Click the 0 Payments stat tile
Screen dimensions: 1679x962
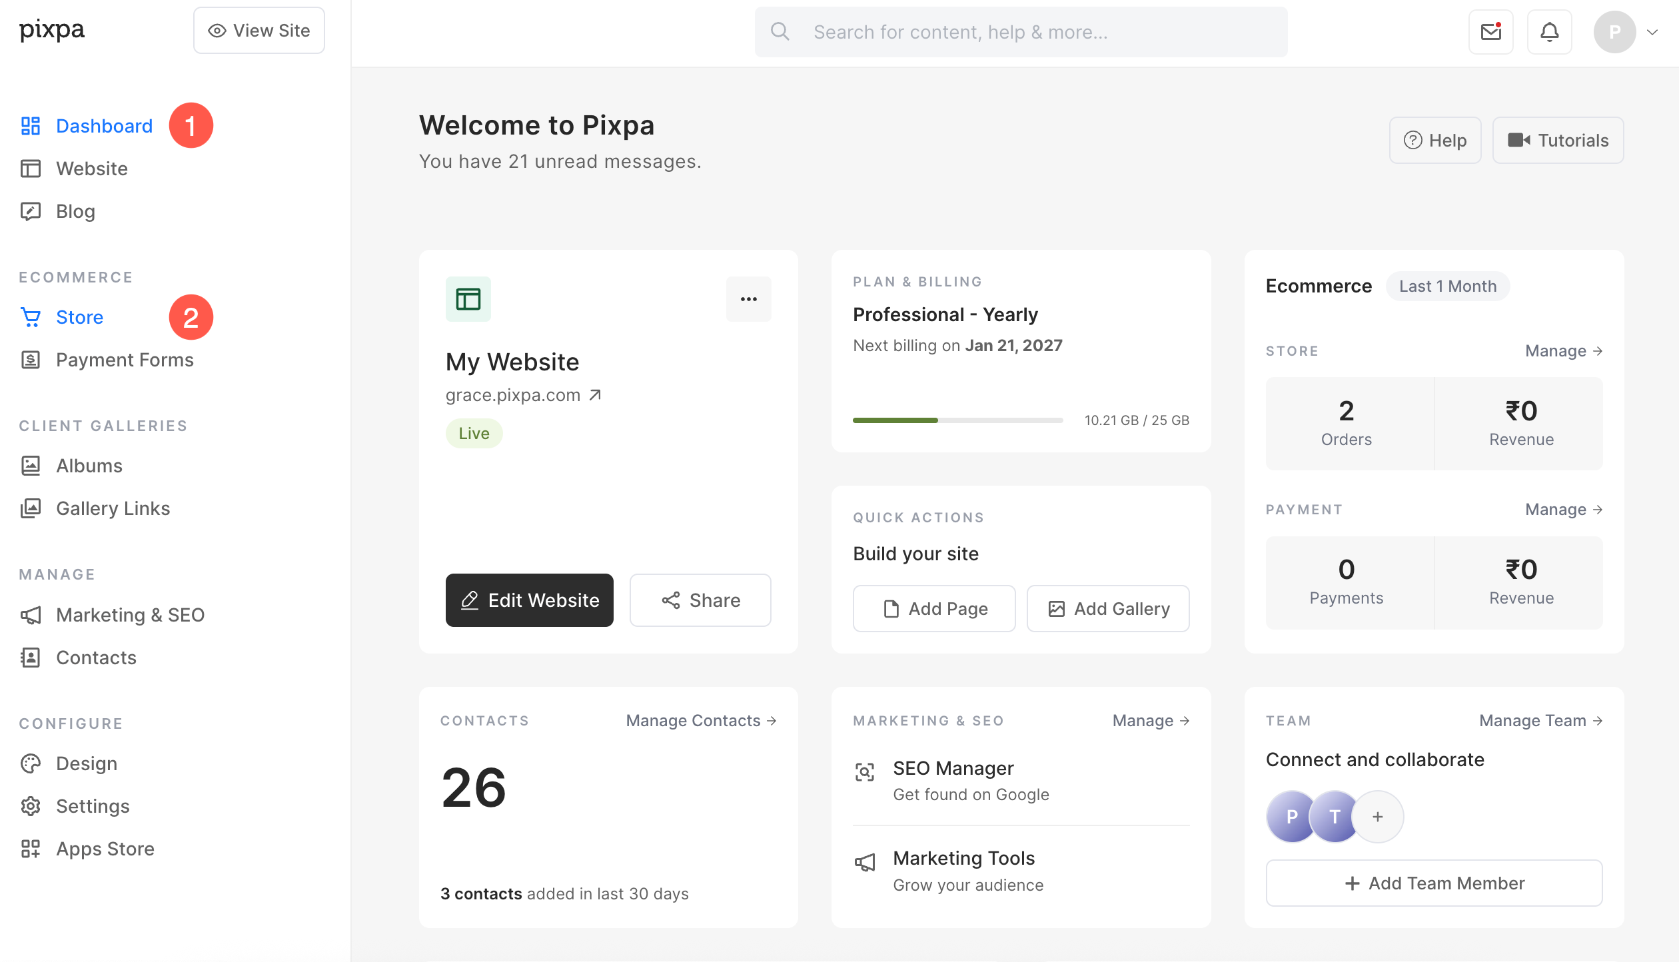pyautogui.click(x=1350, y=583)
